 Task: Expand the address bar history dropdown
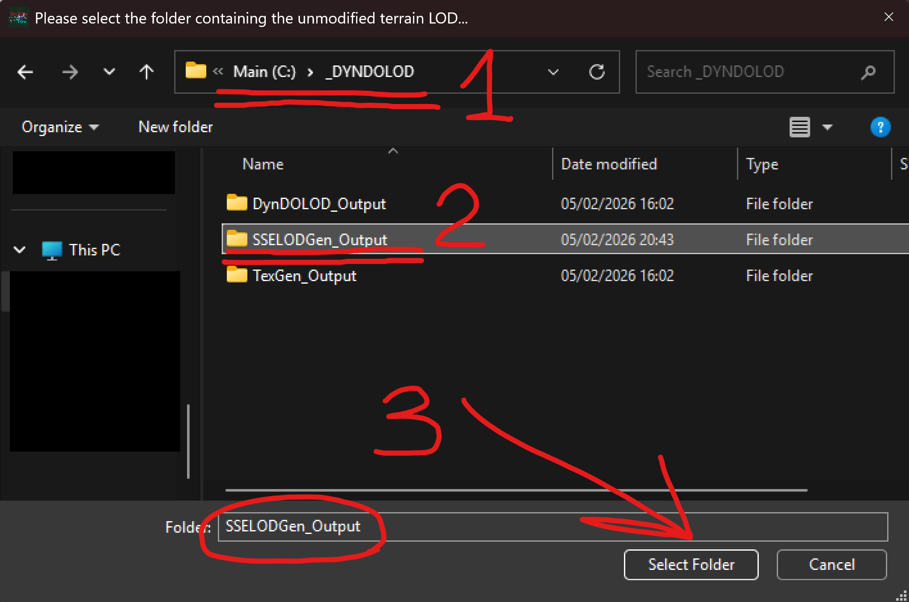(553, 72)
